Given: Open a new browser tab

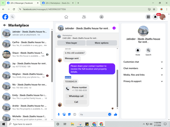Looking at the screenshot, I should coord(78,3).
